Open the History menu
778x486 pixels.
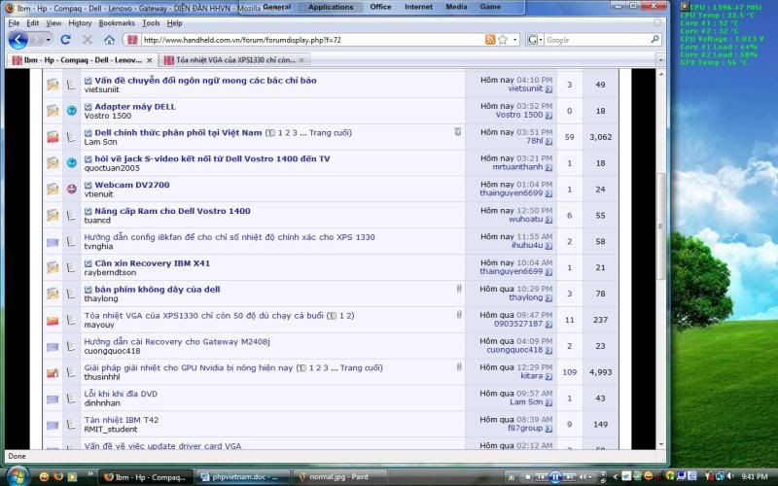click(80, 22)
